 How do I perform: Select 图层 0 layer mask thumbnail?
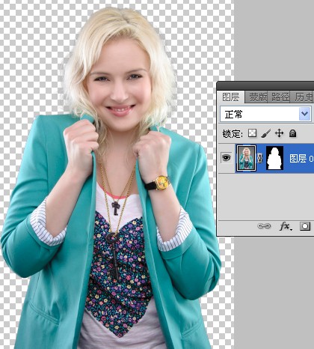274,158
